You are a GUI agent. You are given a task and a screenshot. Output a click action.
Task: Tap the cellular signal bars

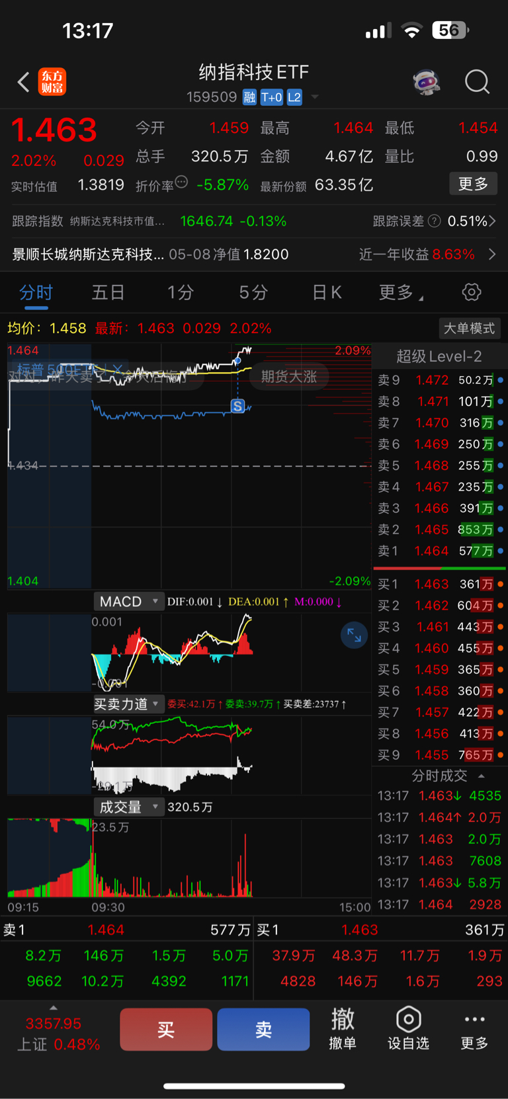tap(379, 31)
